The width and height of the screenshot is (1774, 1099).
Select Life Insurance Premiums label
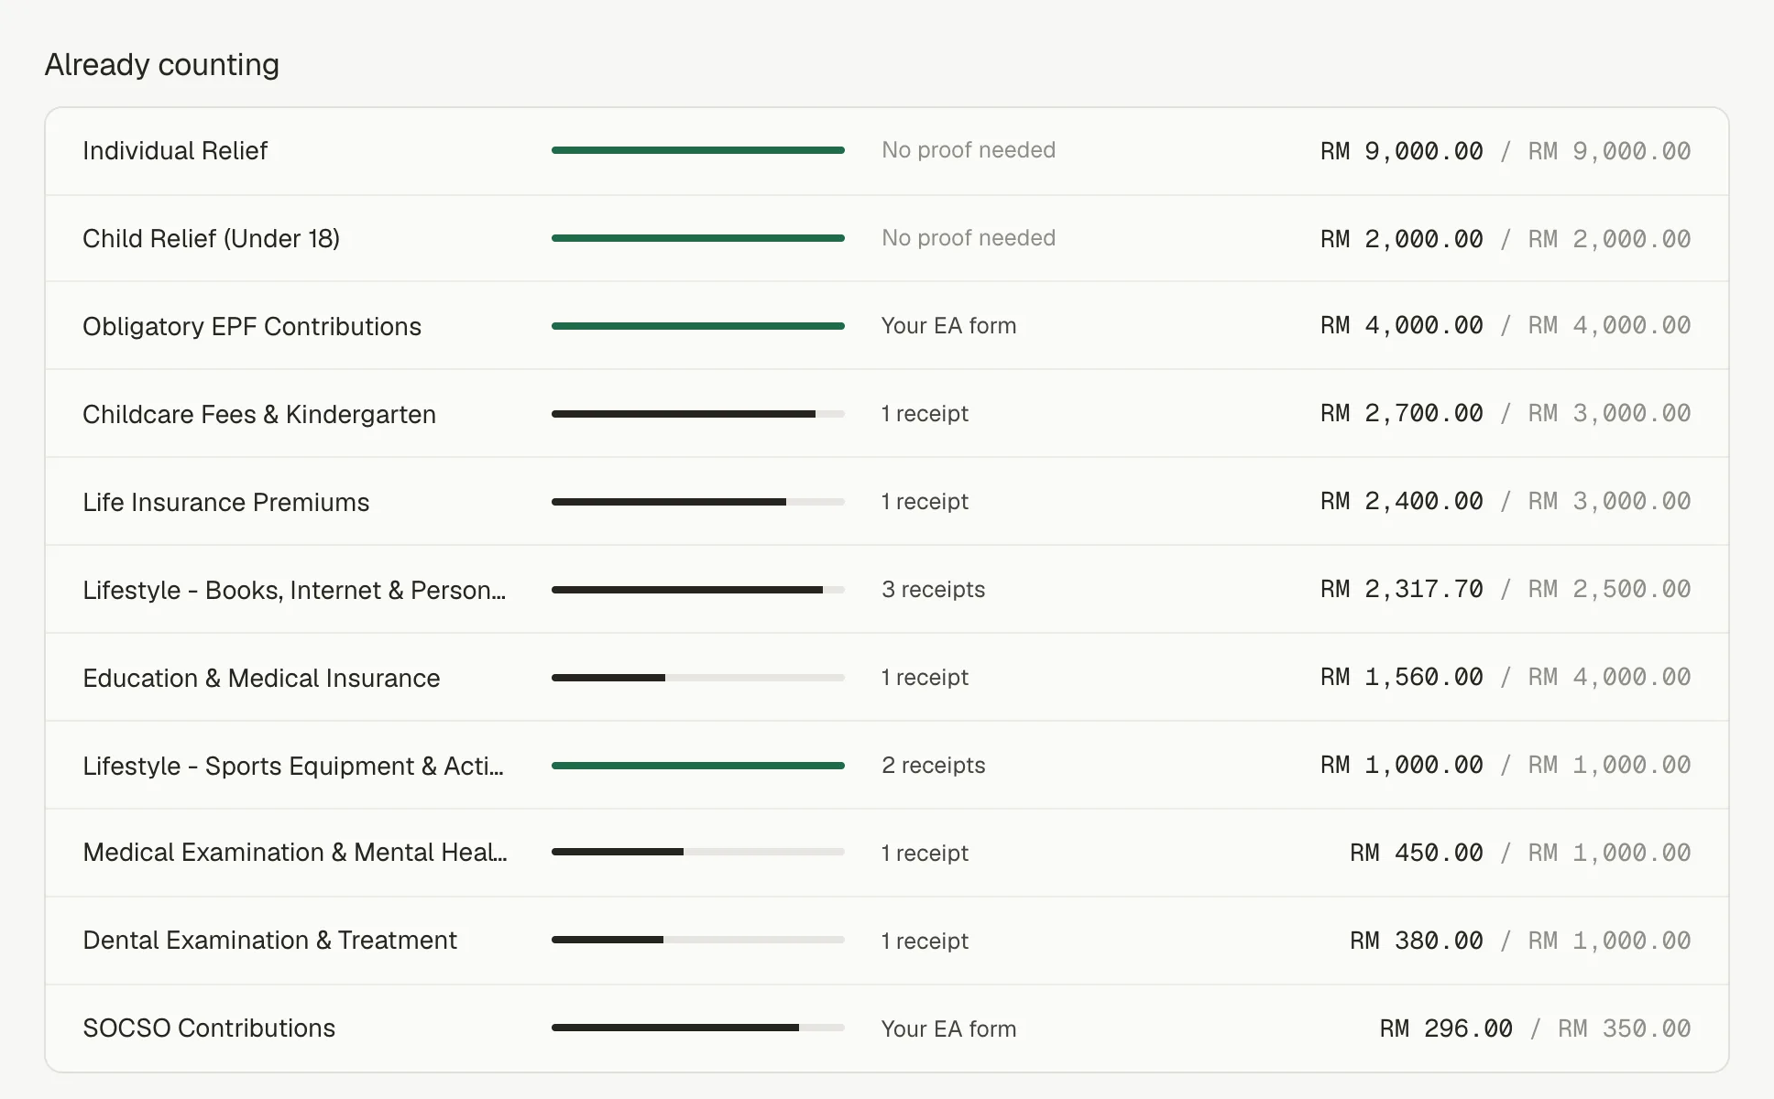click(x=226, y=502)
